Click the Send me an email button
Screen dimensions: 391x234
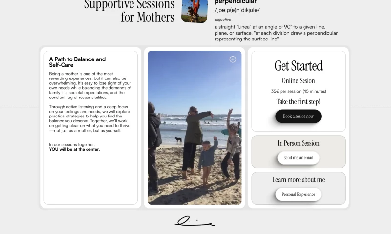pos(298,157)
